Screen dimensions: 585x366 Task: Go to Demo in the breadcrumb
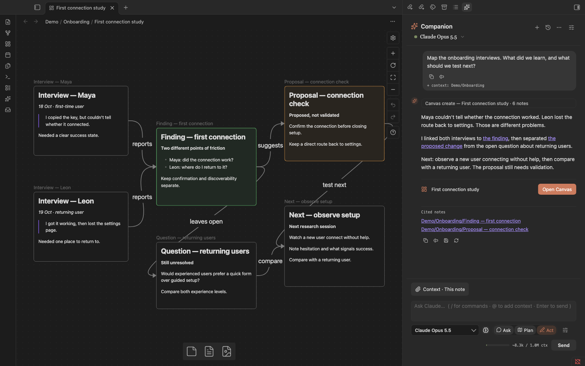[x=52, y=22]
